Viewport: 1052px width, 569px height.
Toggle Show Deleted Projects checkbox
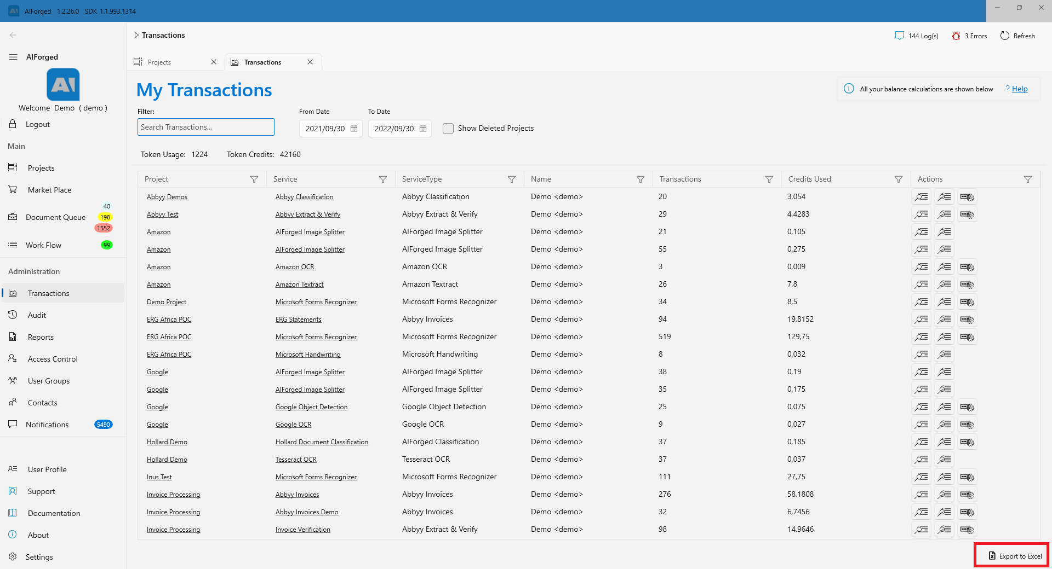click(x=448, y=129)
